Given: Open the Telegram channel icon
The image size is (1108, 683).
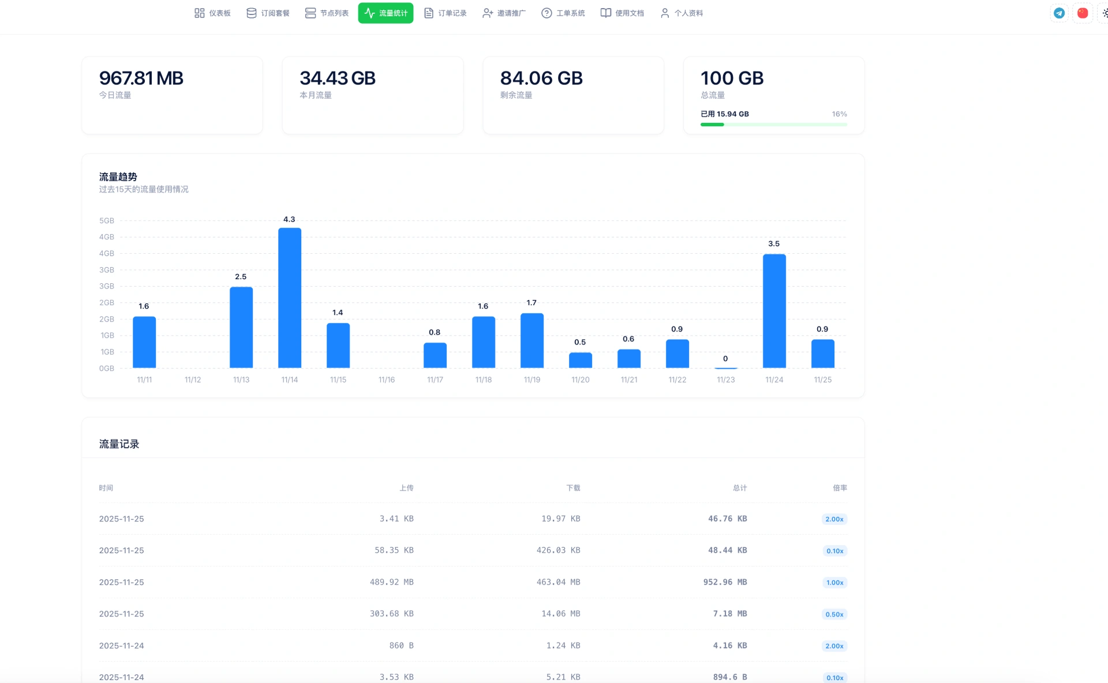Looking at the screenshot, I should click(1059, 13).
